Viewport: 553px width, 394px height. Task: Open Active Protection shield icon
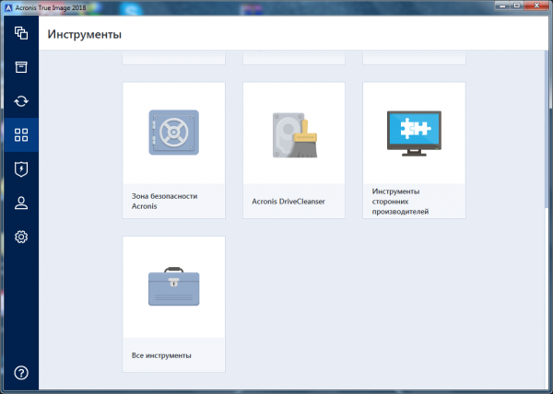tap(20, 169)
